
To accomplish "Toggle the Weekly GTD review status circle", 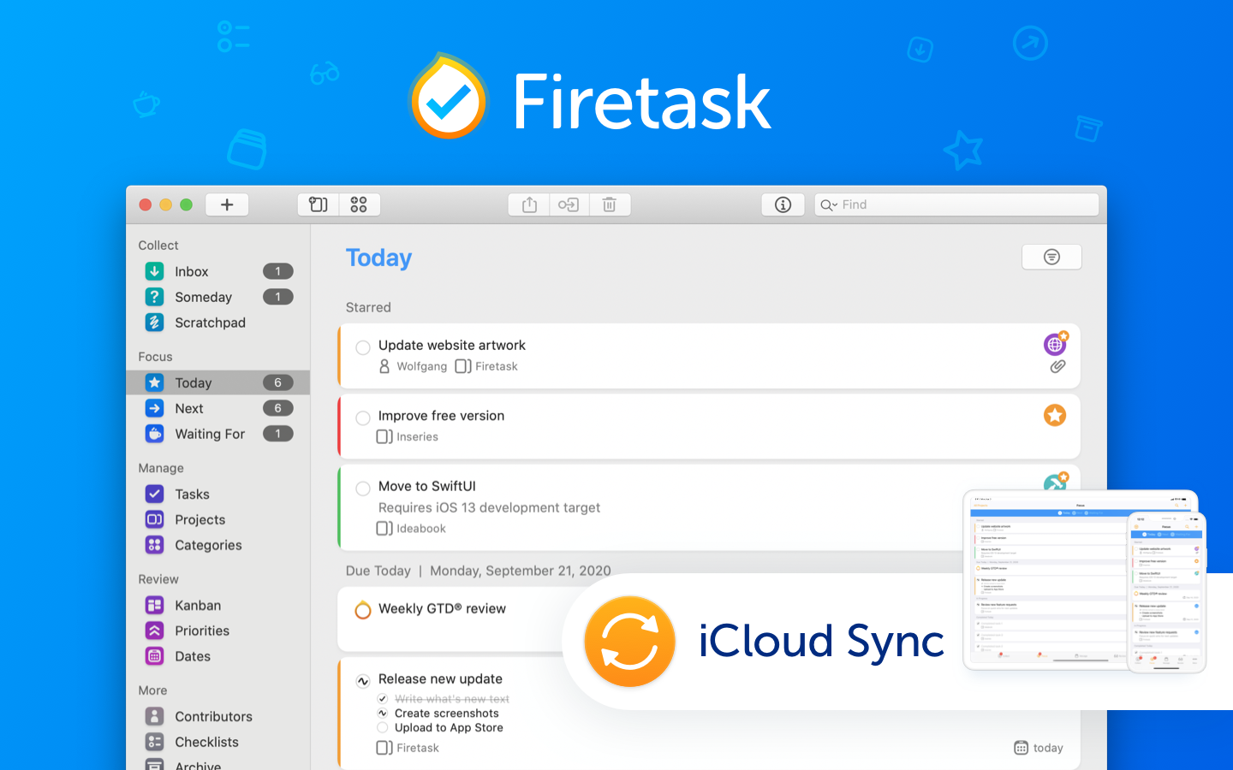I will click(363, 610).
